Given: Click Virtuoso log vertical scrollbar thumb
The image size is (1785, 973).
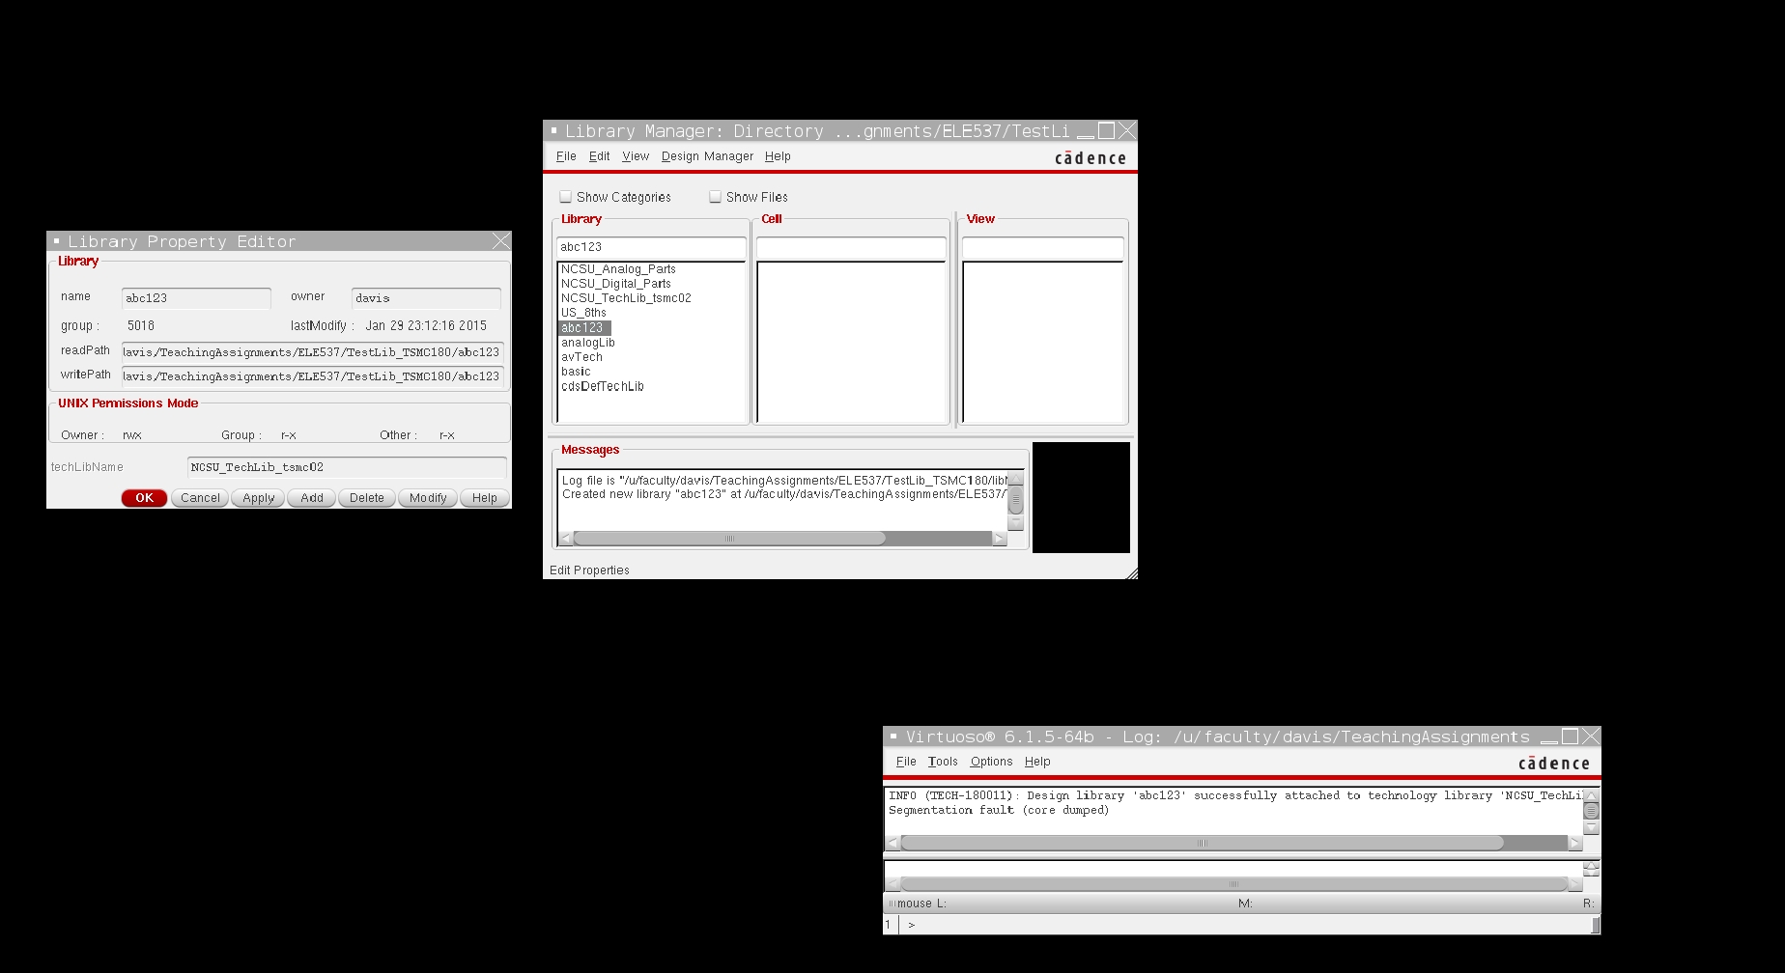Looking at the screenshot, I should pos(1592,811).
